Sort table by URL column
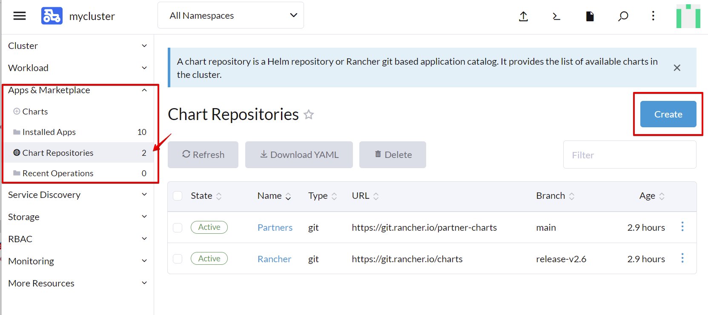The width and height of the screenshot is (708, 315). point(365,196)
